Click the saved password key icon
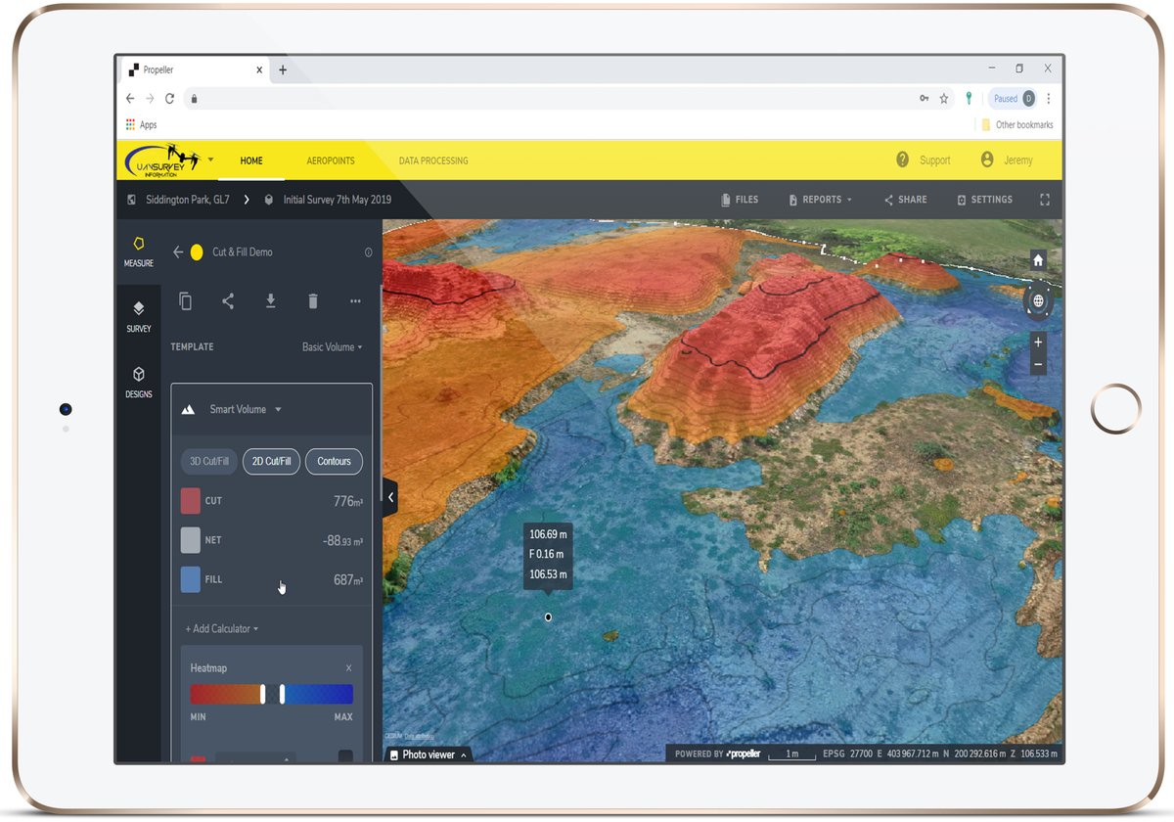 pos(924,99)
